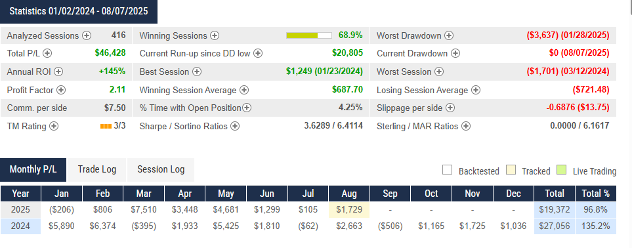Switch to the Trade Log tab
This screenshot has width=632, height=248.
96,169
